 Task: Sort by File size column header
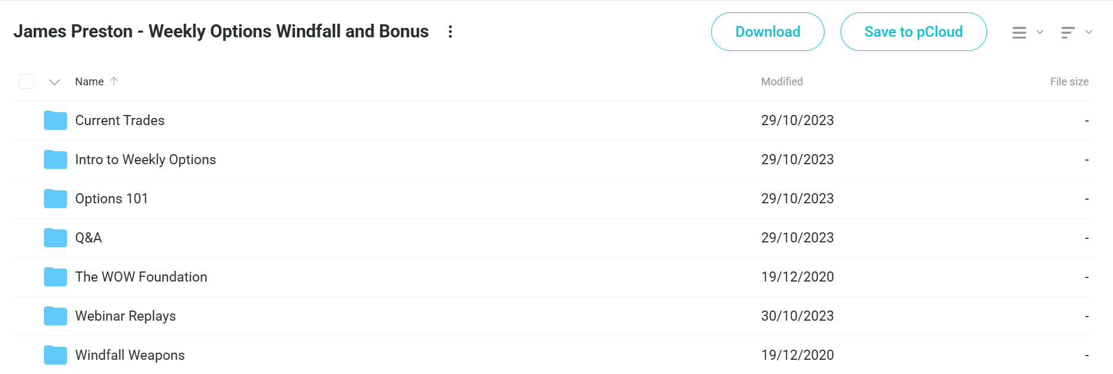coord(1069,82)
